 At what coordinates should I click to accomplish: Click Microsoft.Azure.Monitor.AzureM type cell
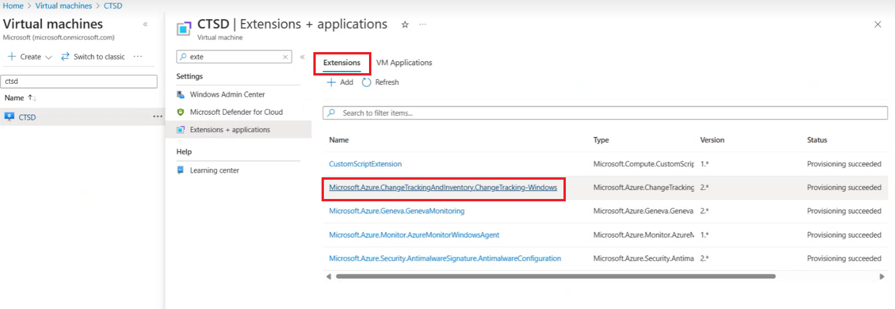click(x=644, y=235)
